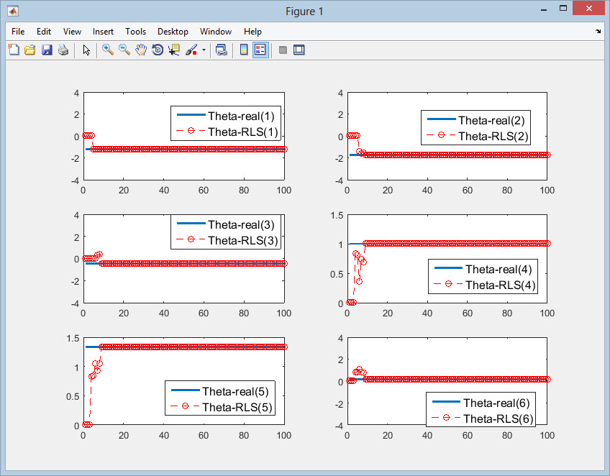Click the New Figure toolbar icon
Viewport: 610px width, 476px height.
(x=14, y=50)
